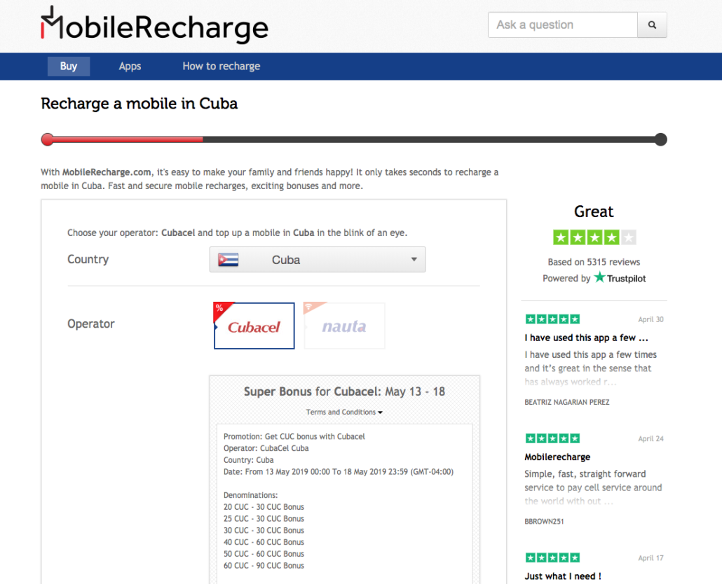722x584 pixels.
Task: Click 'Promotion: Get CUC bonus with Cubacel' line
Action: (x=294, y=436)
